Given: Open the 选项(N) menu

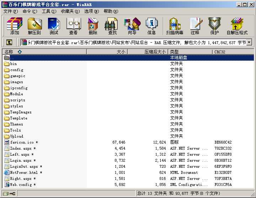Looking at the screenshot, I should click(92, 11).
